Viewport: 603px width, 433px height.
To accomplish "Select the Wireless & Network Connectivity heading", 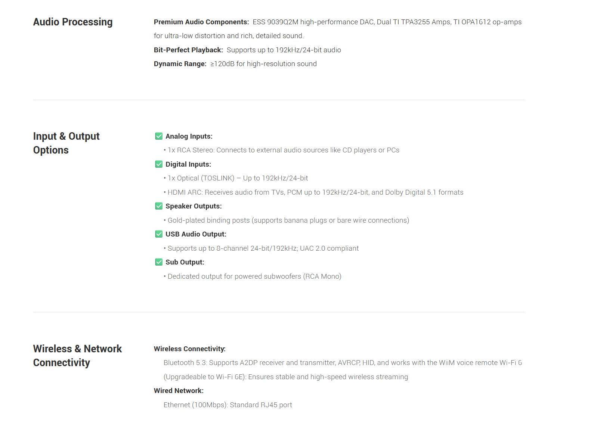I will tap(77, 356).
